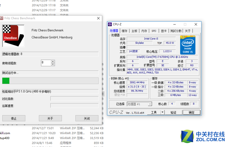The image size is (231, 147).
Task: Click the core speed 3092.44 MHz value
Action: [x=137, y=82]
